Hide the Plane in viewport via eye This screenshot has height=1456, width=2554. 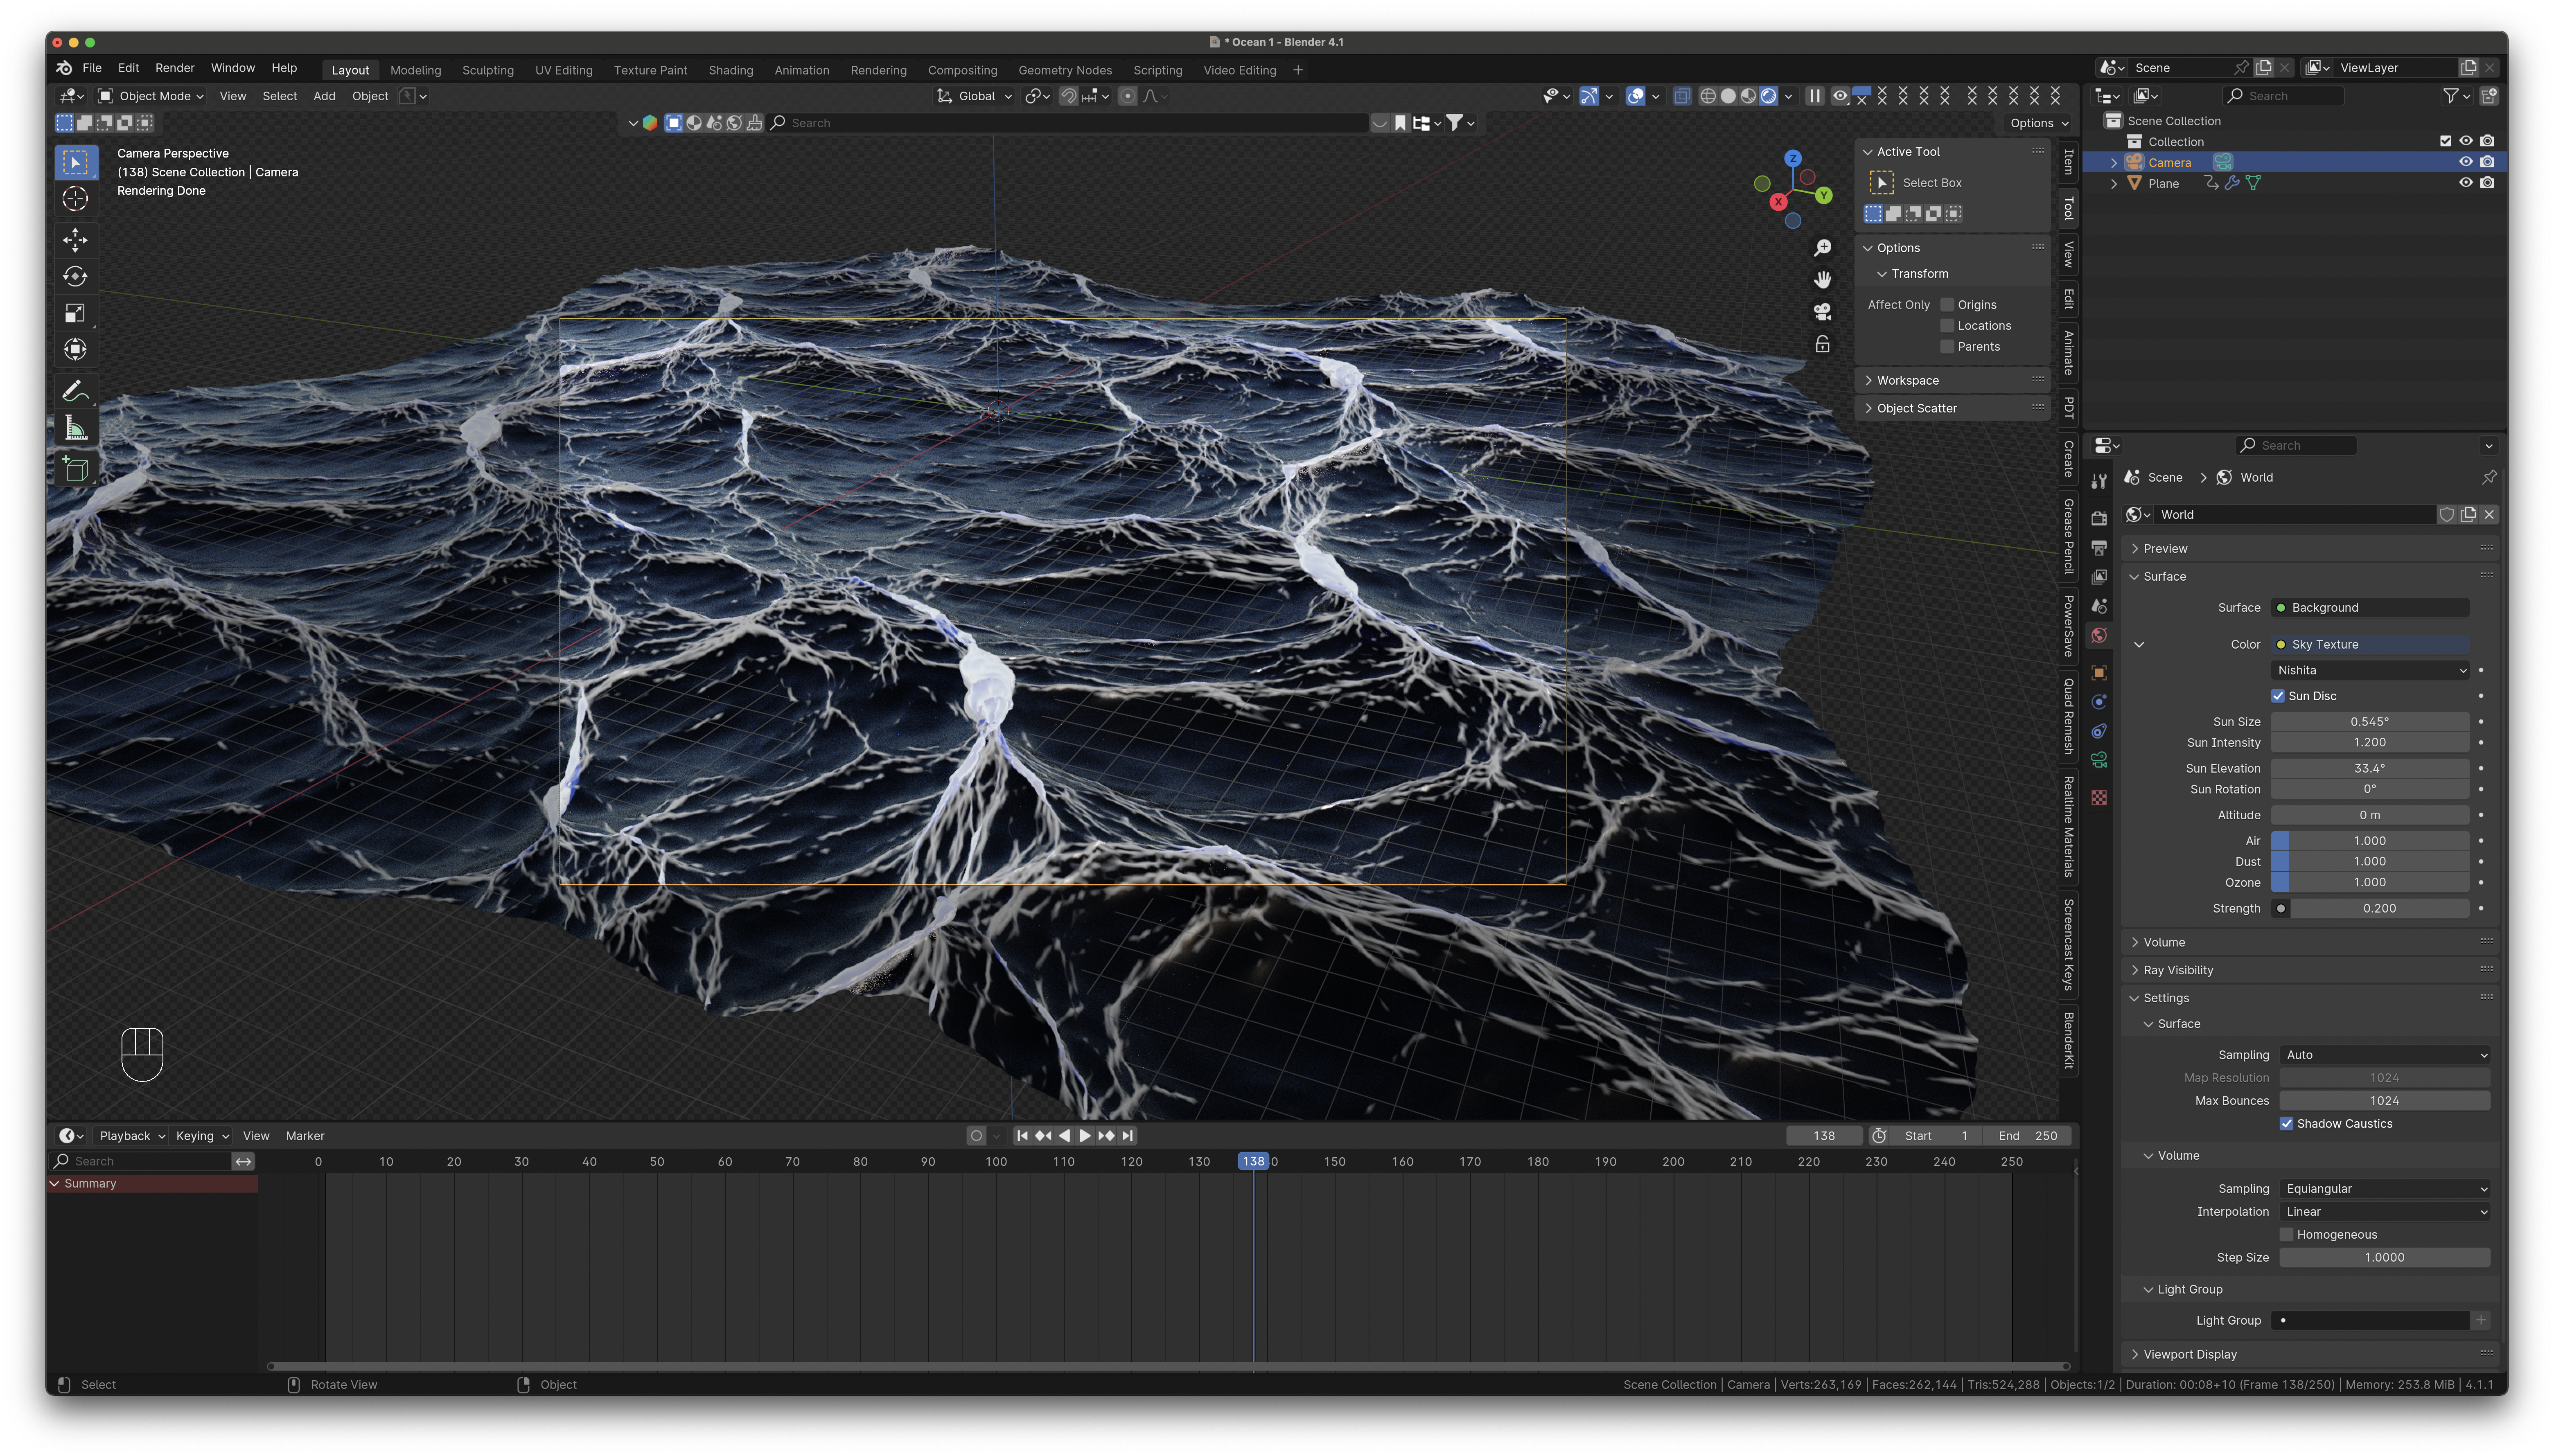(x=2466, y=183)
